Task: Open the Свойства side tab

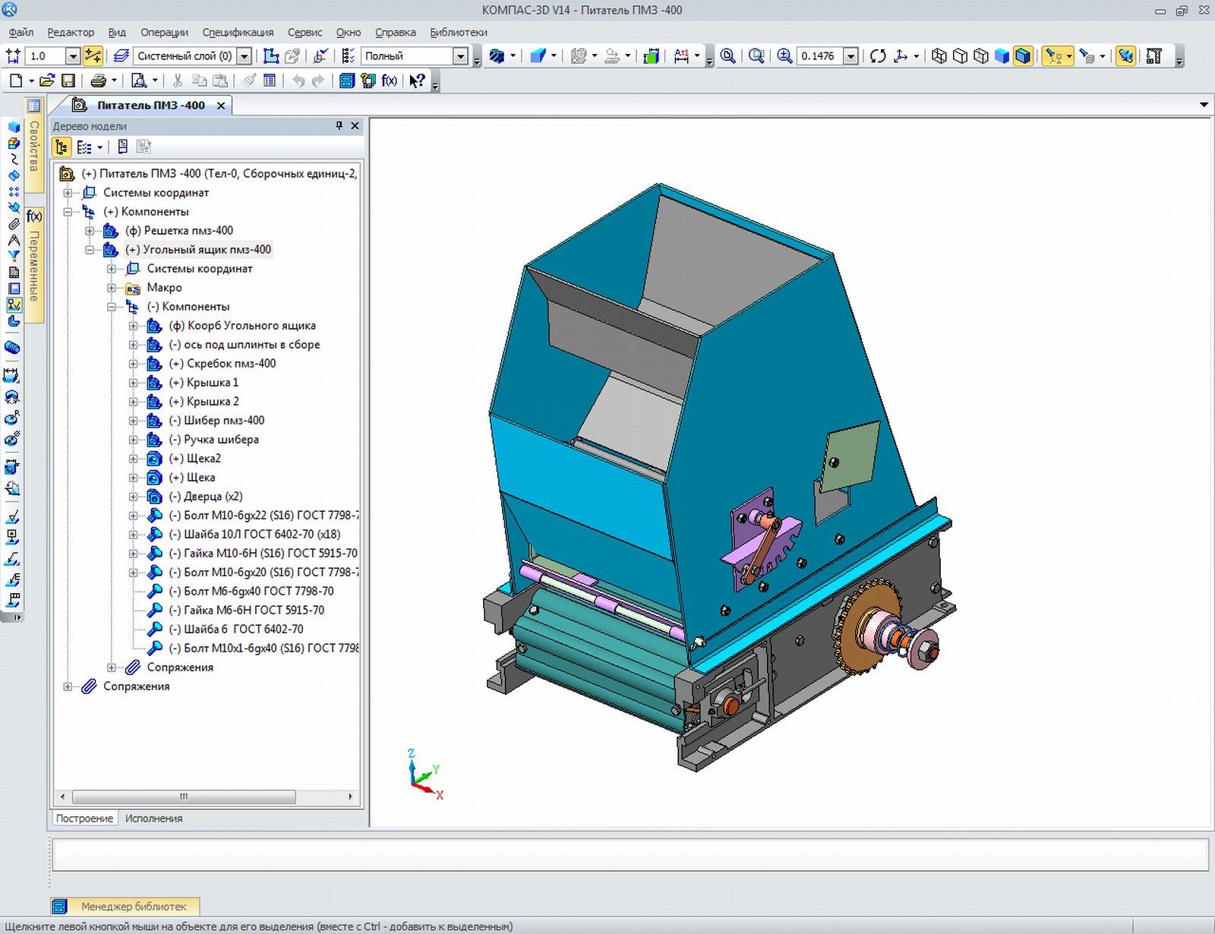Action: [34, 144]
